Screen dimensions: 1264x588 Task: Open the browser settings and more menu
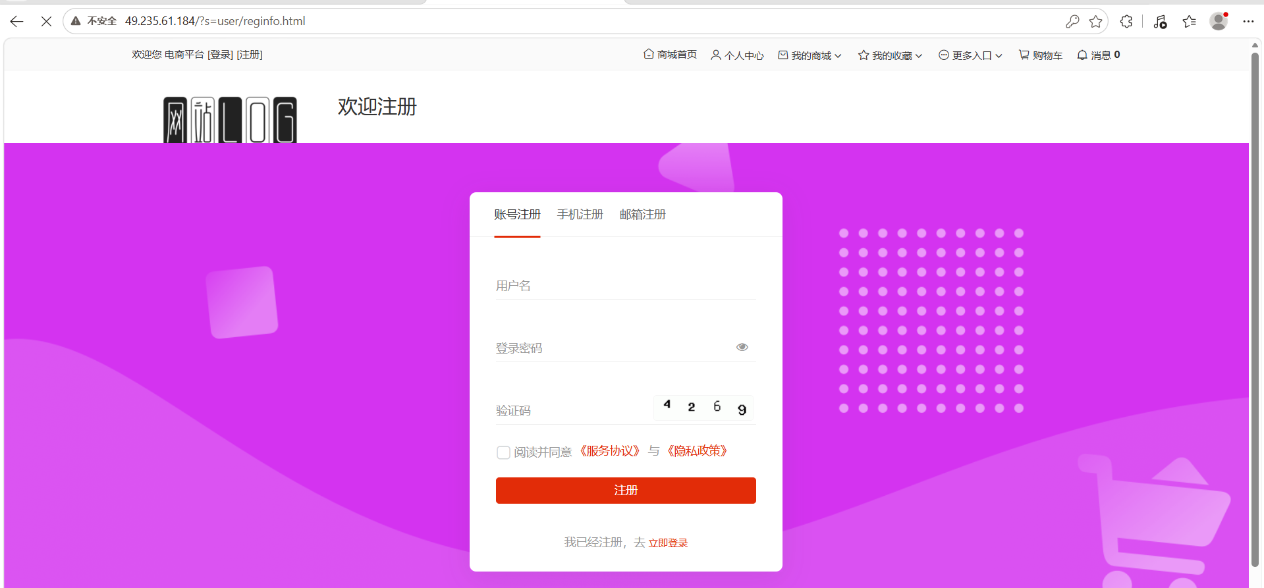[1248, 21]
